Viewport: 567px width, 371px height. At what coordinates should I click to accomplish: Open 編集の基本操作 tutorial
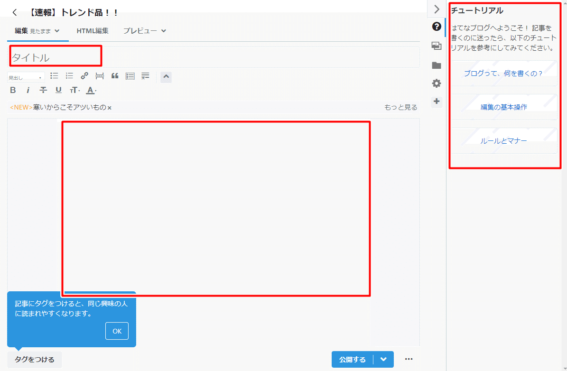point(503,107)
